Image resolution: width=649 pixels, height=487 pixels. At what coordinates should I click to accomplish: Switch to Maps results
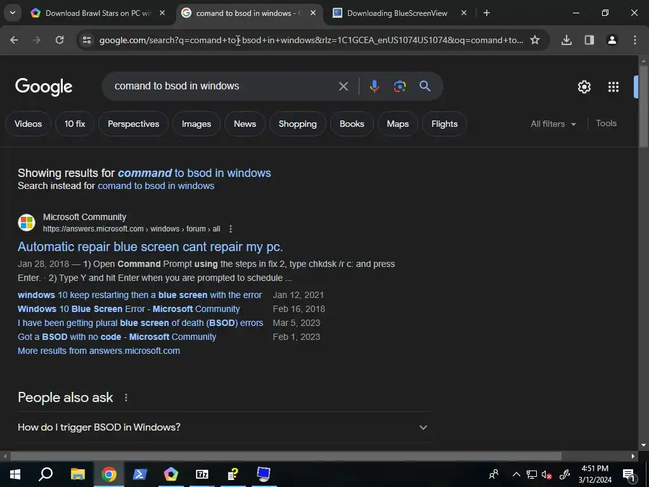point(398,124)
